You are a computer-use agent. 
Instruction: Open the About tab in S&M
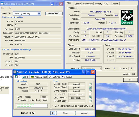tap(67, 77)
